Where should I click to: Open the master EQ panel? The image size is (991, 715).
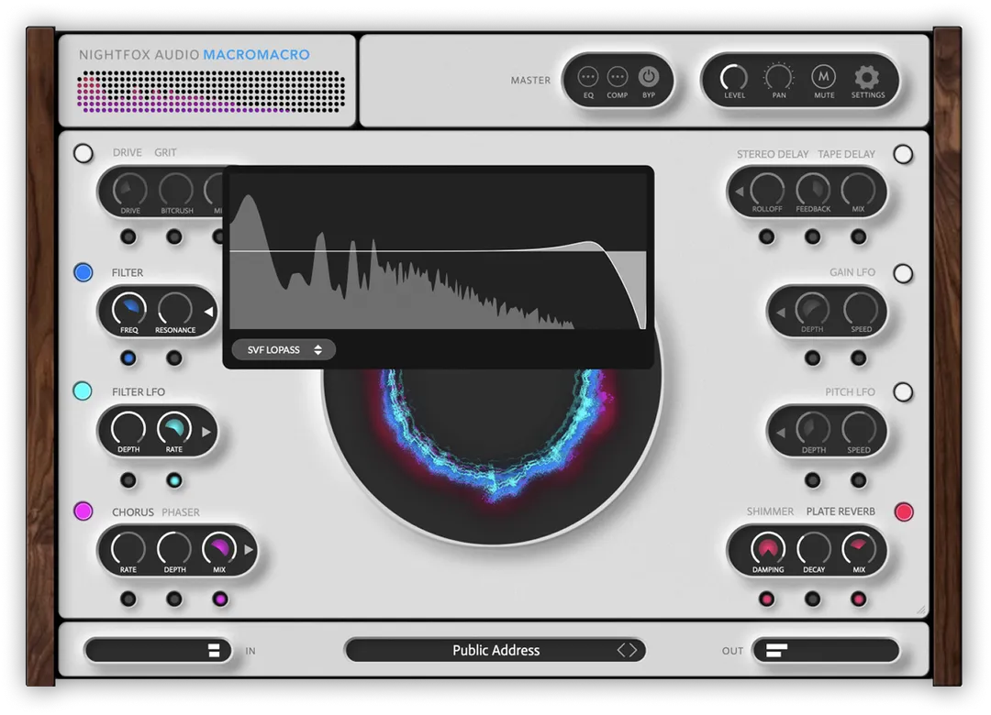tap(588, 78)
